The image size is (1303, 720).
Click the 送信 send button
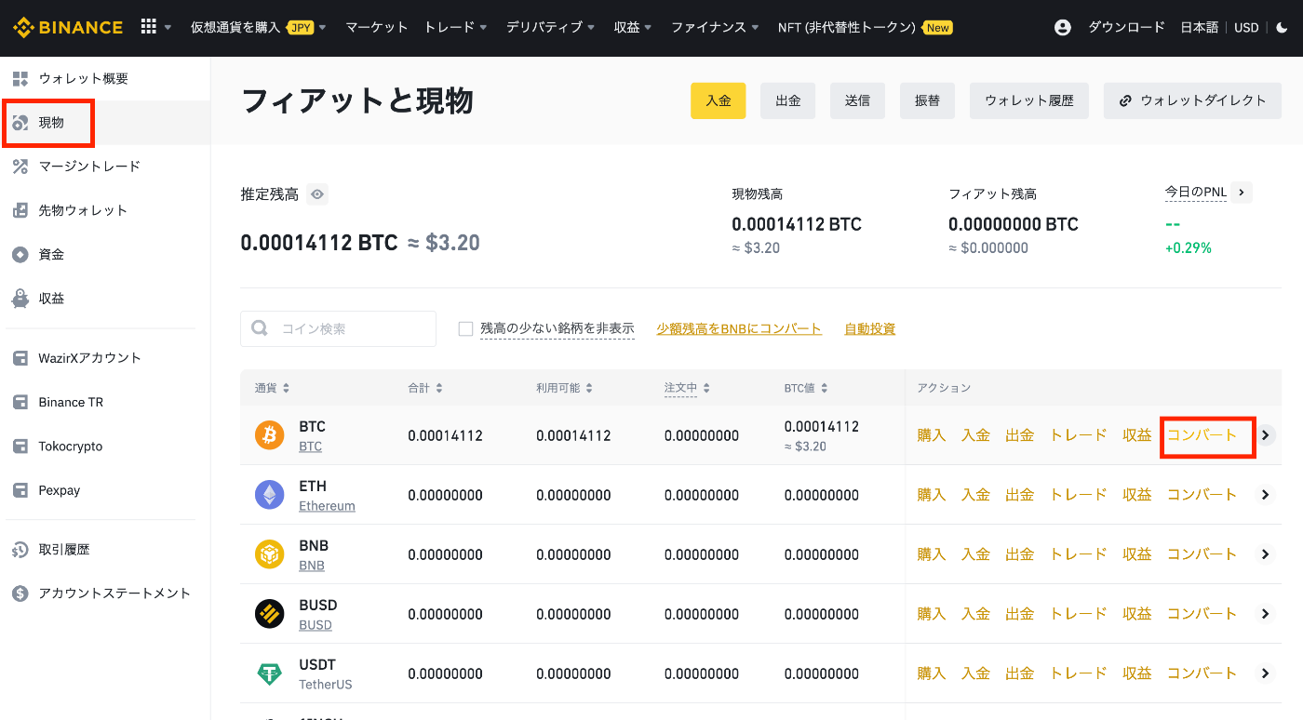pyautogui.click(x=858, y=100)
